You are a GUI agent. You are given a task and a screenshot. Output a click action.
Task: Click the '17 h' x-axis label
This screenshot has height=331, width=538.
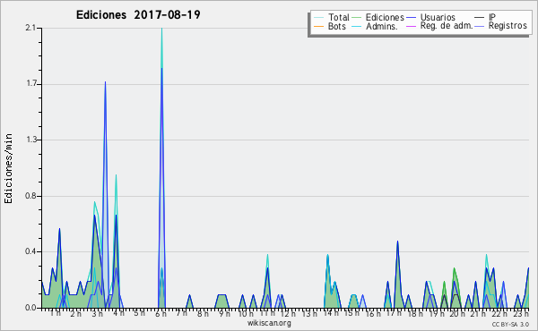click(394, 313)
